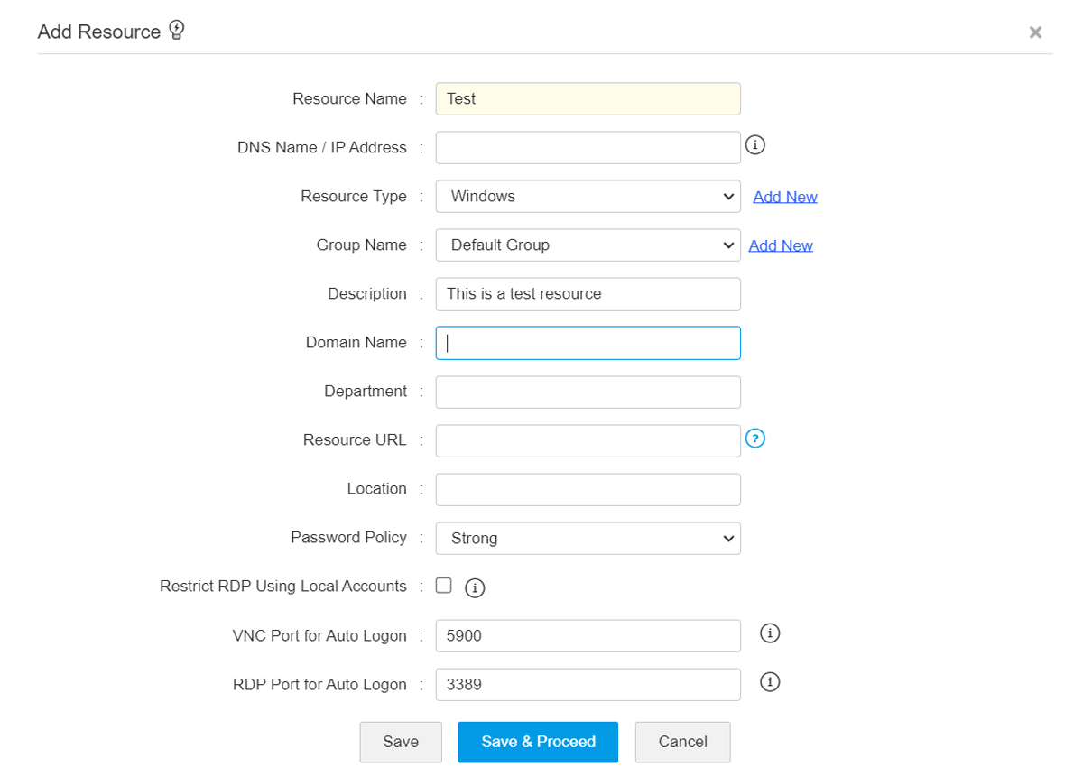Open the RDP Port info icon
The height and width of the screenshot is (776, 1083).
(x=770, y=682)
